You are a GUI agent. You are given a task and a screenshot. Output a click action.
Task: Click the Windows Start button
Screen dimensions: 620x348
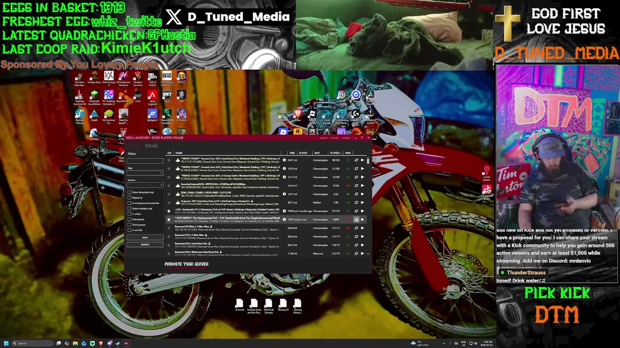6,343
